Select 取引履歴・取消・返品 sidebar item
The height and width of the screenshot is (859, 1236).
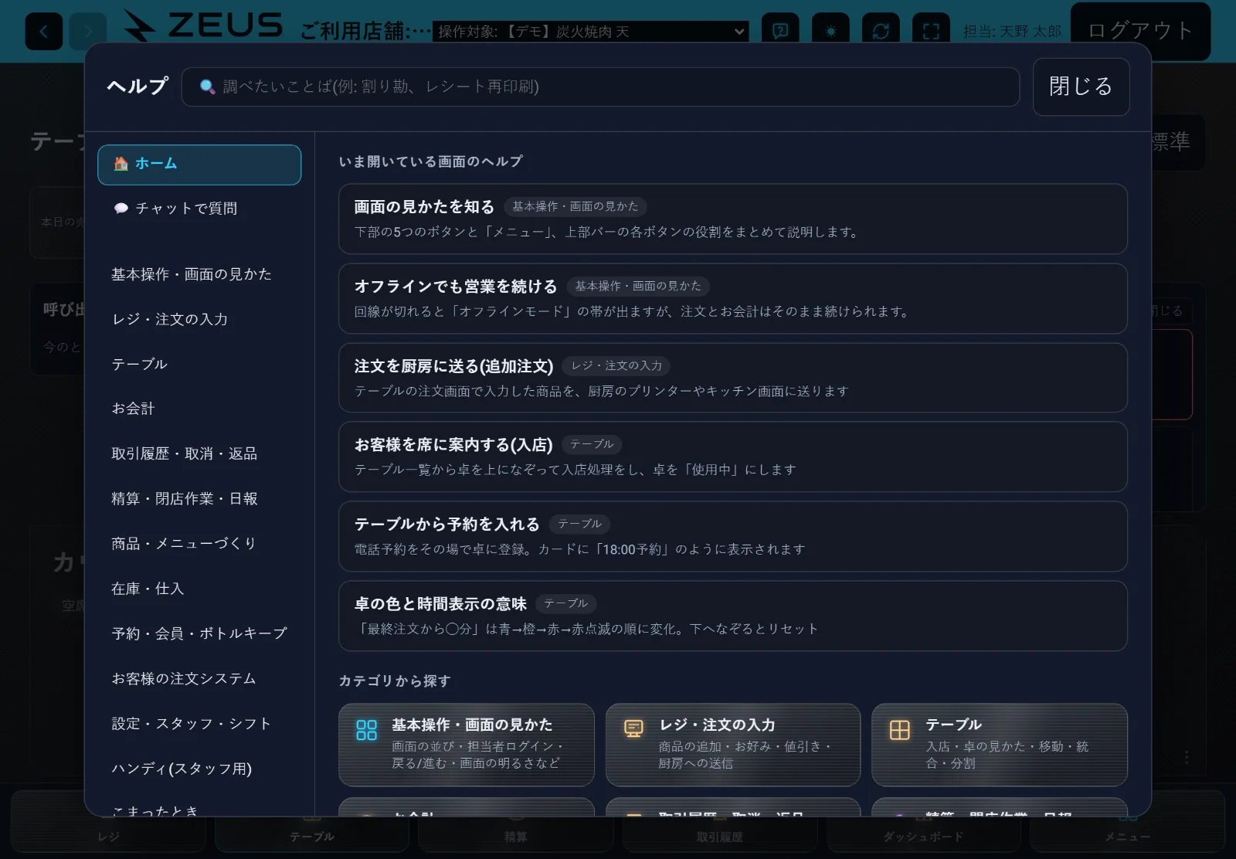pyautogui.click(x=199, y=454)
